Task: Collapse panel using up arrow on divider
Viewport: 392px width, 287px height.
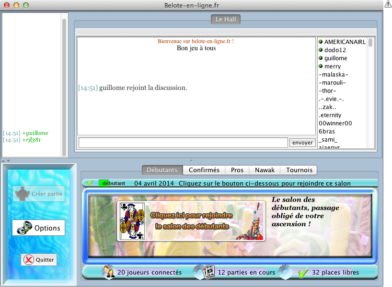Action: click(3, 161)
